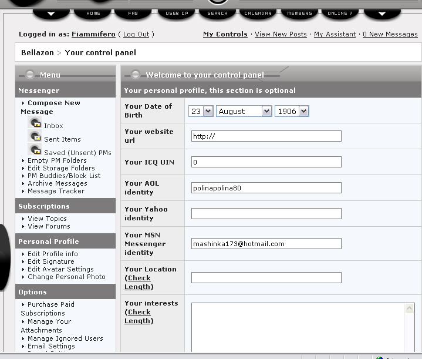Click the round icon beside Menu header
This screenshot has width=422, height=359.
tap(29, 75)
